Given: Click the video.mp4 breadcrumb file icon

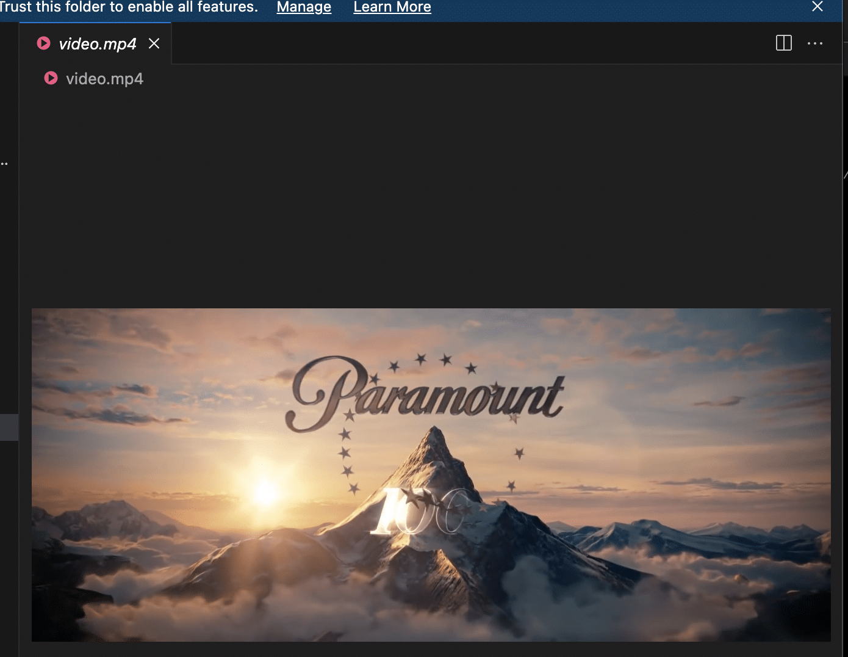Looking at the screenshot, I should click(x=51, y=78).
